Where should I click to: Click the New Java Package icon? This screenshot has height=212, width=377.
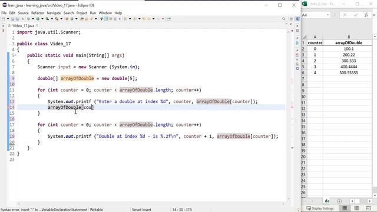click(67, 19)
